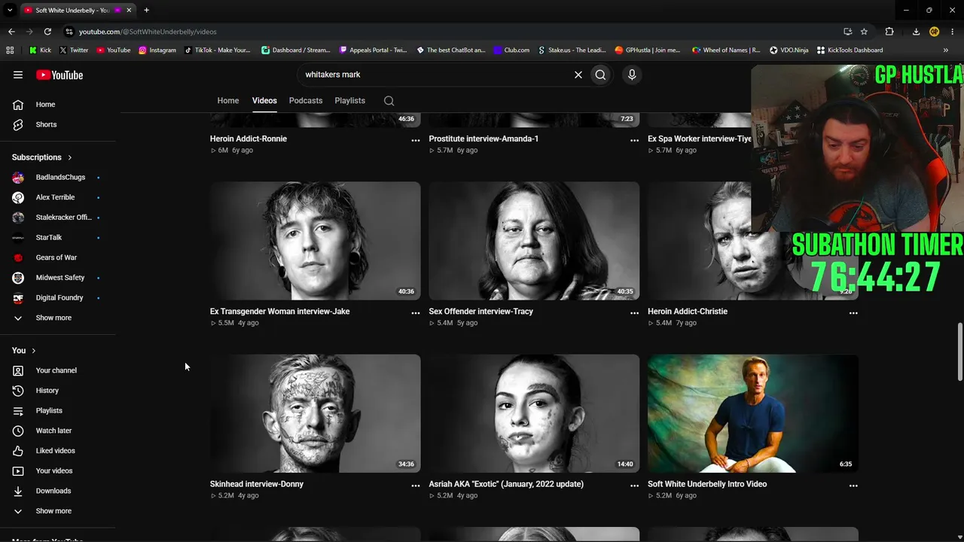Switch to the Playlists tab
The image size is (964, 542).
[x=349, y=101]
